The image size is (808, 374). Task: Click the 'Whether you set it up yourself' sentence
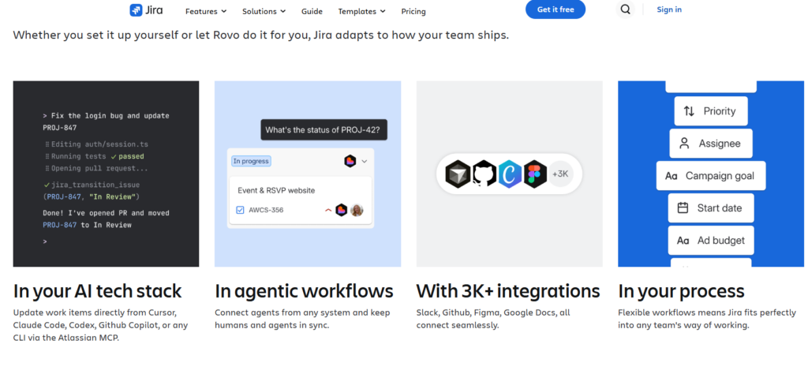pos(260,36)
